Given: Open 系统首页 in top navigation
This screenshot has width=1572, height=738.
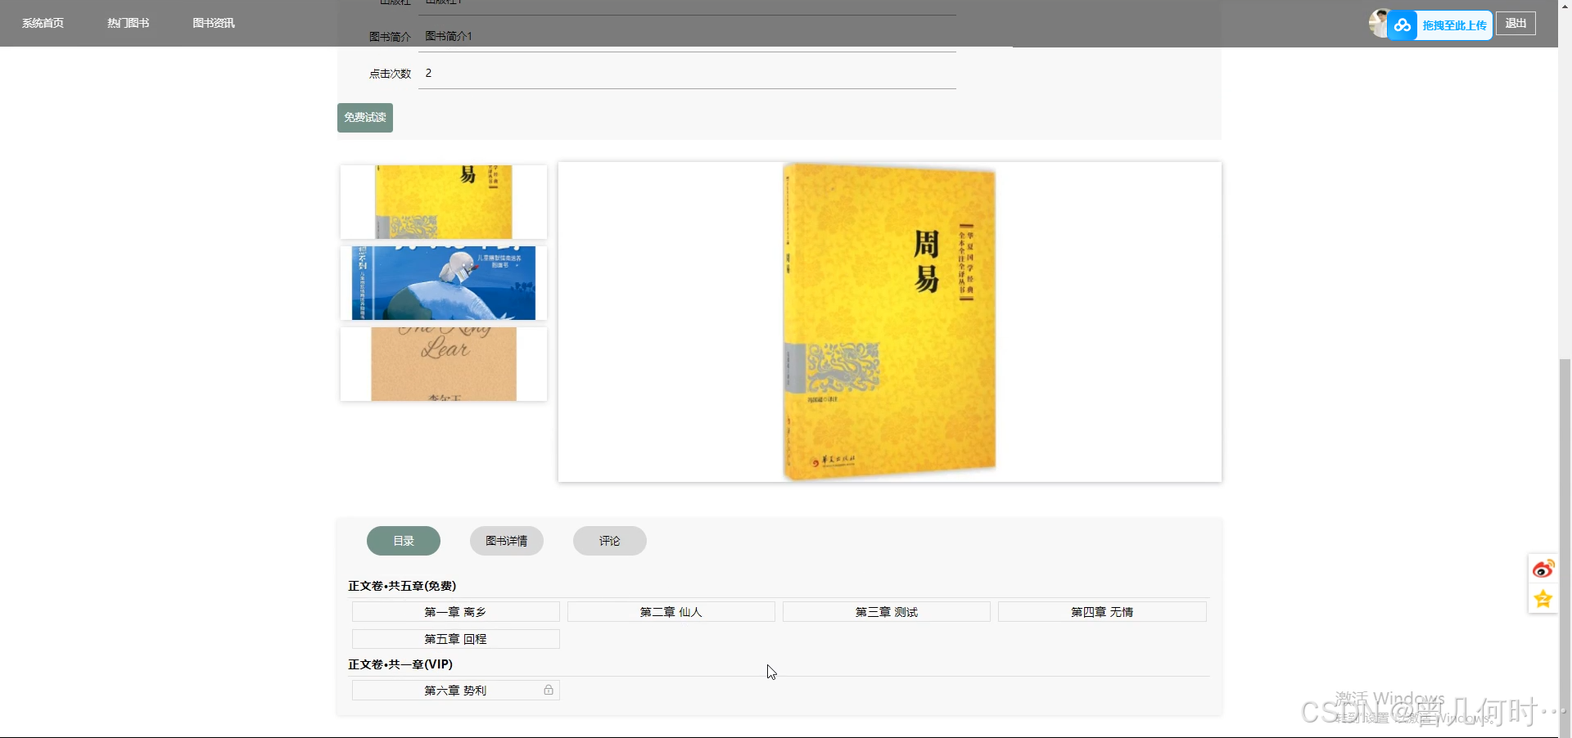Looking at the screenshot, I should pyautogui.click(x=43, y=23).
